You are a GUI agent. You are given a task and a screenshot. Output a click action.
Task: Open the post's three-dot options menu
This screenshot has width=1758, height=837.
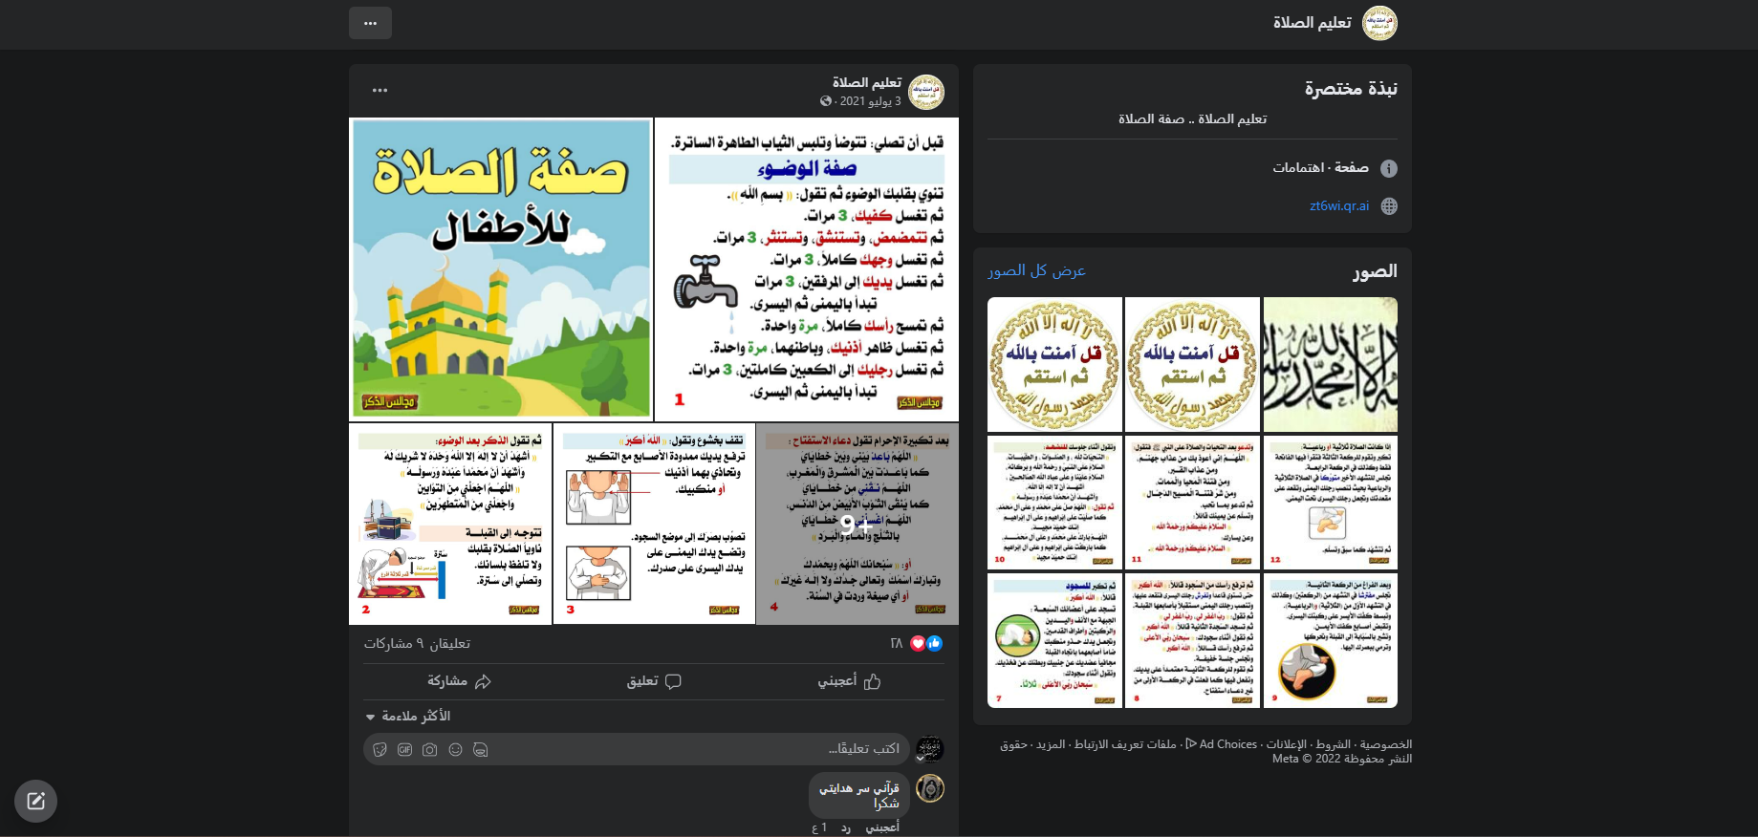[x=380, y=91]
